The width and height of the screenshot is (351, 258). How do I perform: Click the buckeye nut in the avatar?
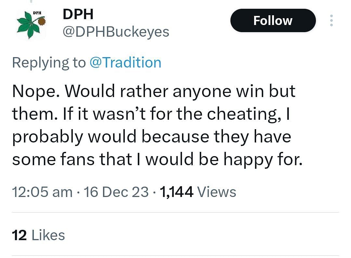pyautogui.click(x=42, y=22)
